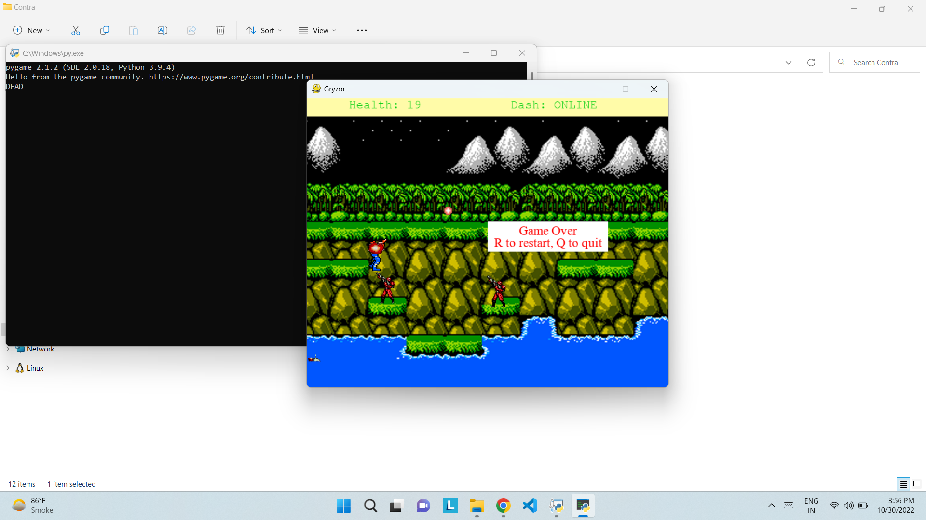
Task: Open the See more ellipsis menu
Action: pos(362,30)
